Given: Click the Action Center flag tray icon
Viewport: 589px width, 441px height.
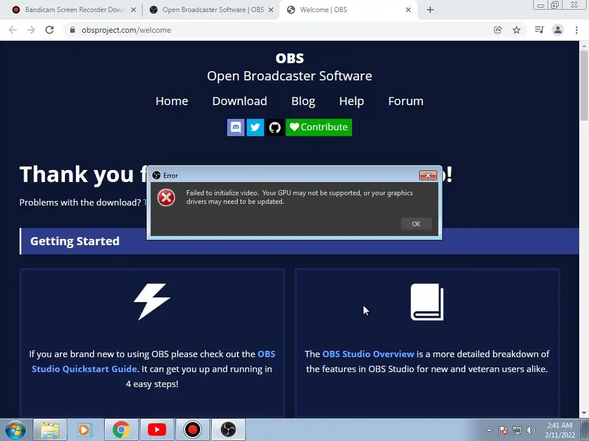Looking at the screenshot, I should 503,430.
